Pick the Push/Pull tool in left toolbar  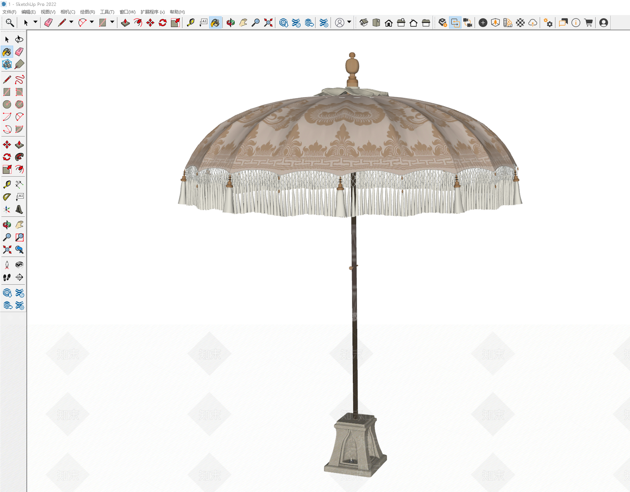pos(19,145)
